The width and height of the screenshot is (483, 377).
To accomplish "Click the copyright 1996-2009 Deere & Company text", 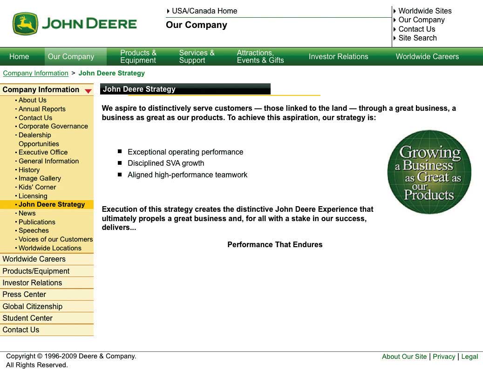I will [71, 357].
